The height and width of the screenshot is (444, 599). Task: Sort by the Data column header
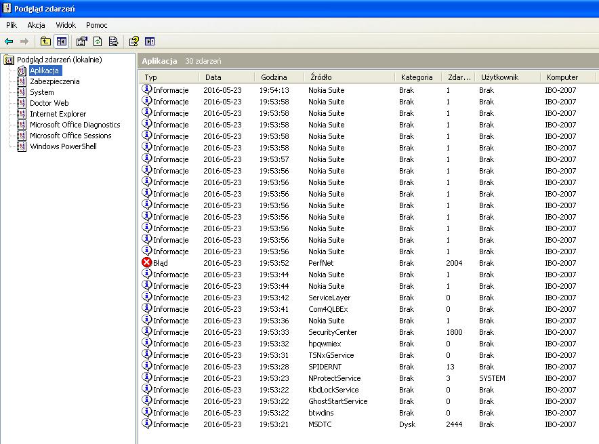226,77
